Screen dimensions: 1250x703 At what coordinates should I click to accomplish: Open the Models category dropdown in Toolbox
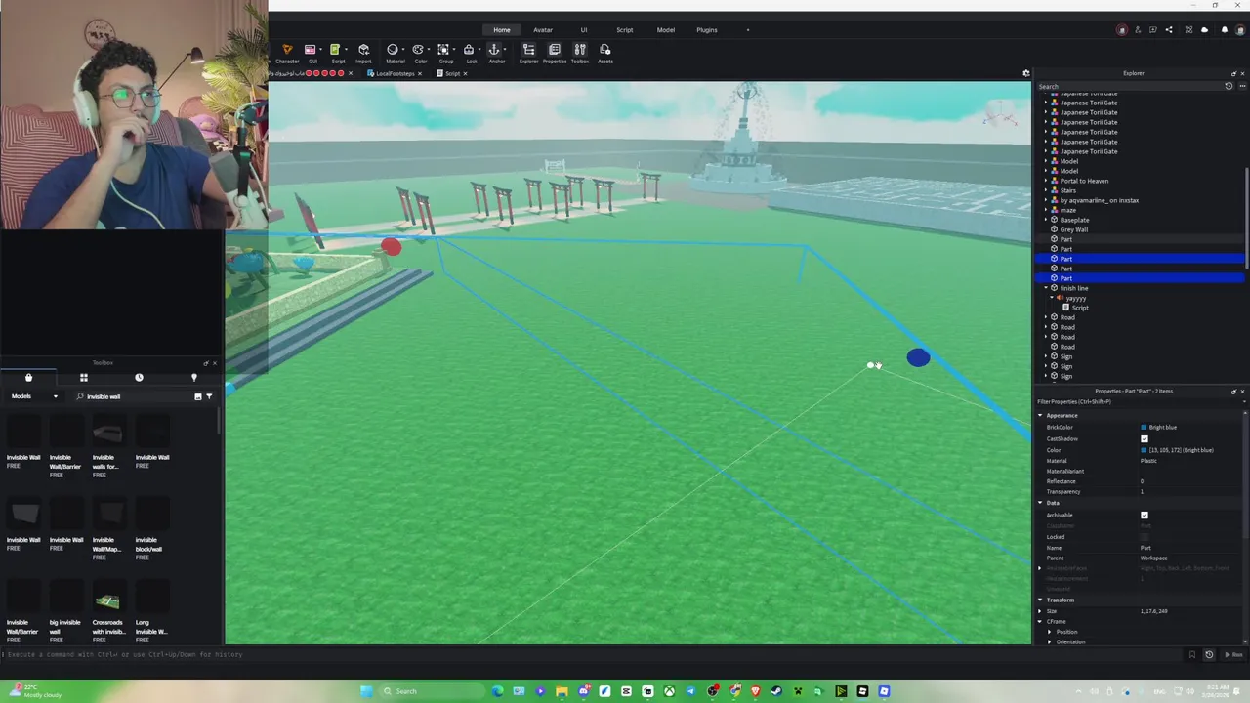(x=34, y=396)
